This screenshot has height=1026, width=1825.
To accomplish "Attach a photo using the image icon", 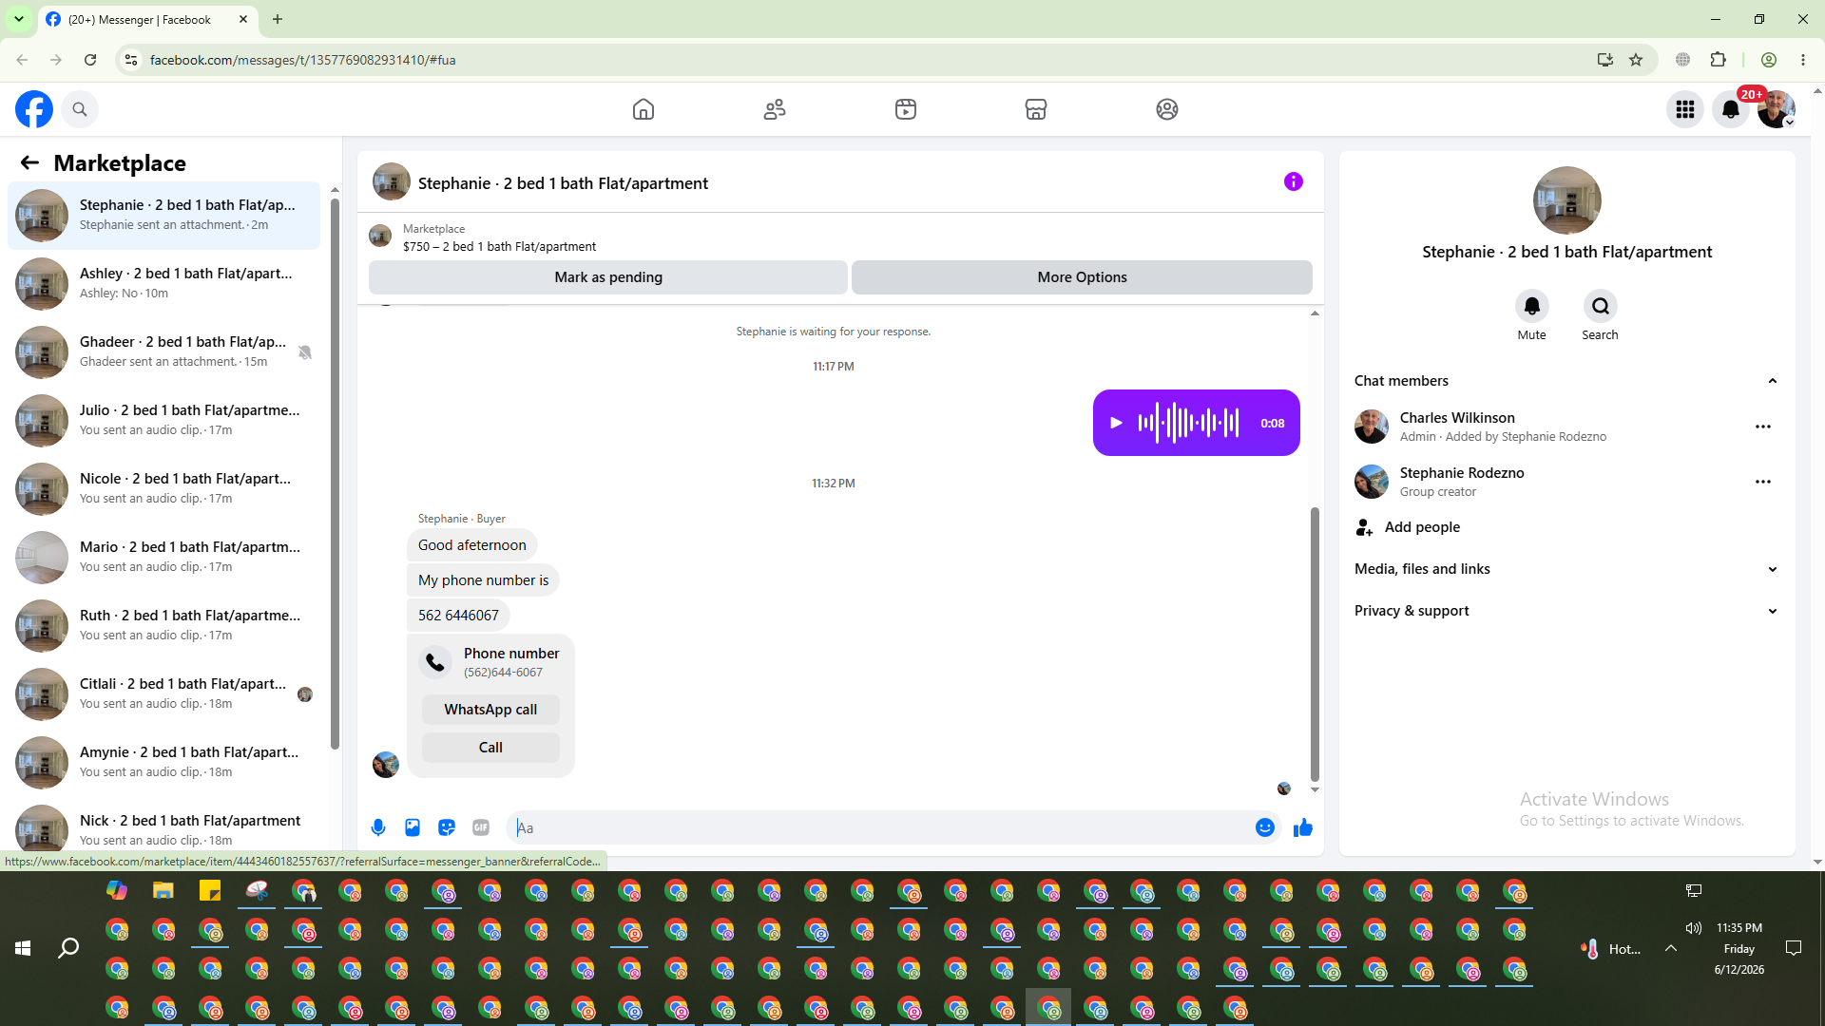I will coord(413,827).
